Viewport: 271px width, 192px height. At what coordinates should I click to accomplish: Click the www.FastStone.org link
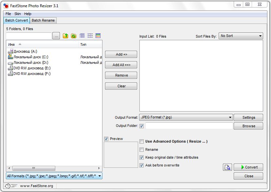coord(36,186)
